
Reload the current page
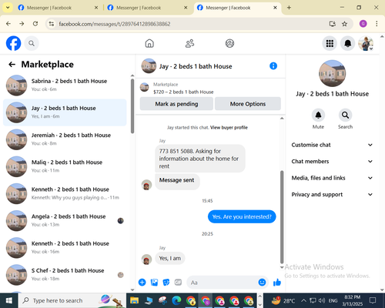pos(35,24)
